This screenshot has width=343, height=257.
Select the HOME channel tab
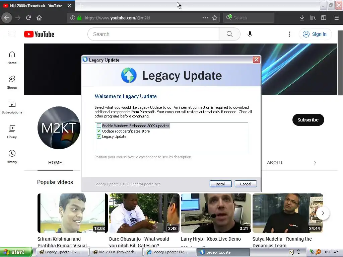click(x=55, y=163)
